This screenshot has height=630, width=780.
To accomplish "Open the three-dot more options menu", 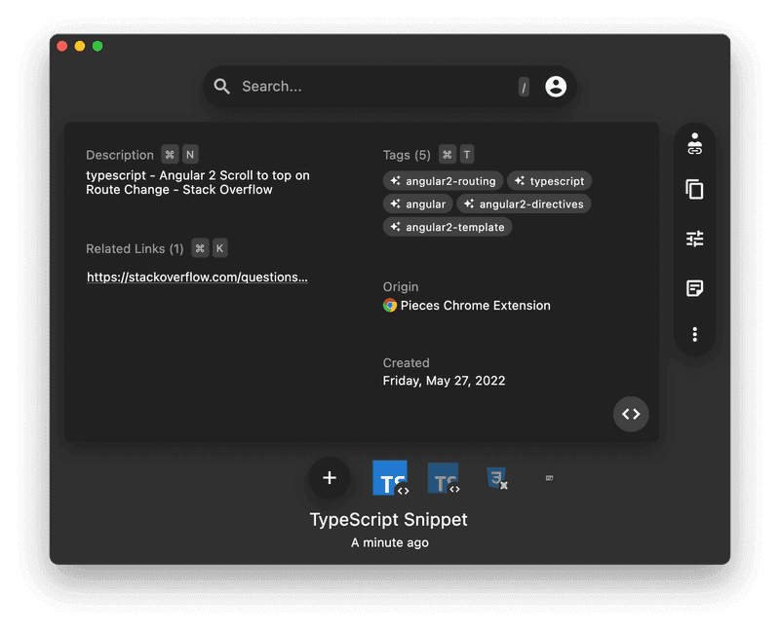I will pyautogui.click(x=695, y=334).
